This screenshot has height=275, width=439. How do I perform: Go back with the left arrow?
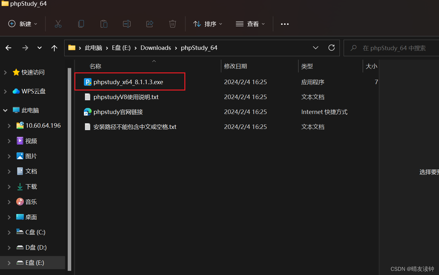[9, 48]
